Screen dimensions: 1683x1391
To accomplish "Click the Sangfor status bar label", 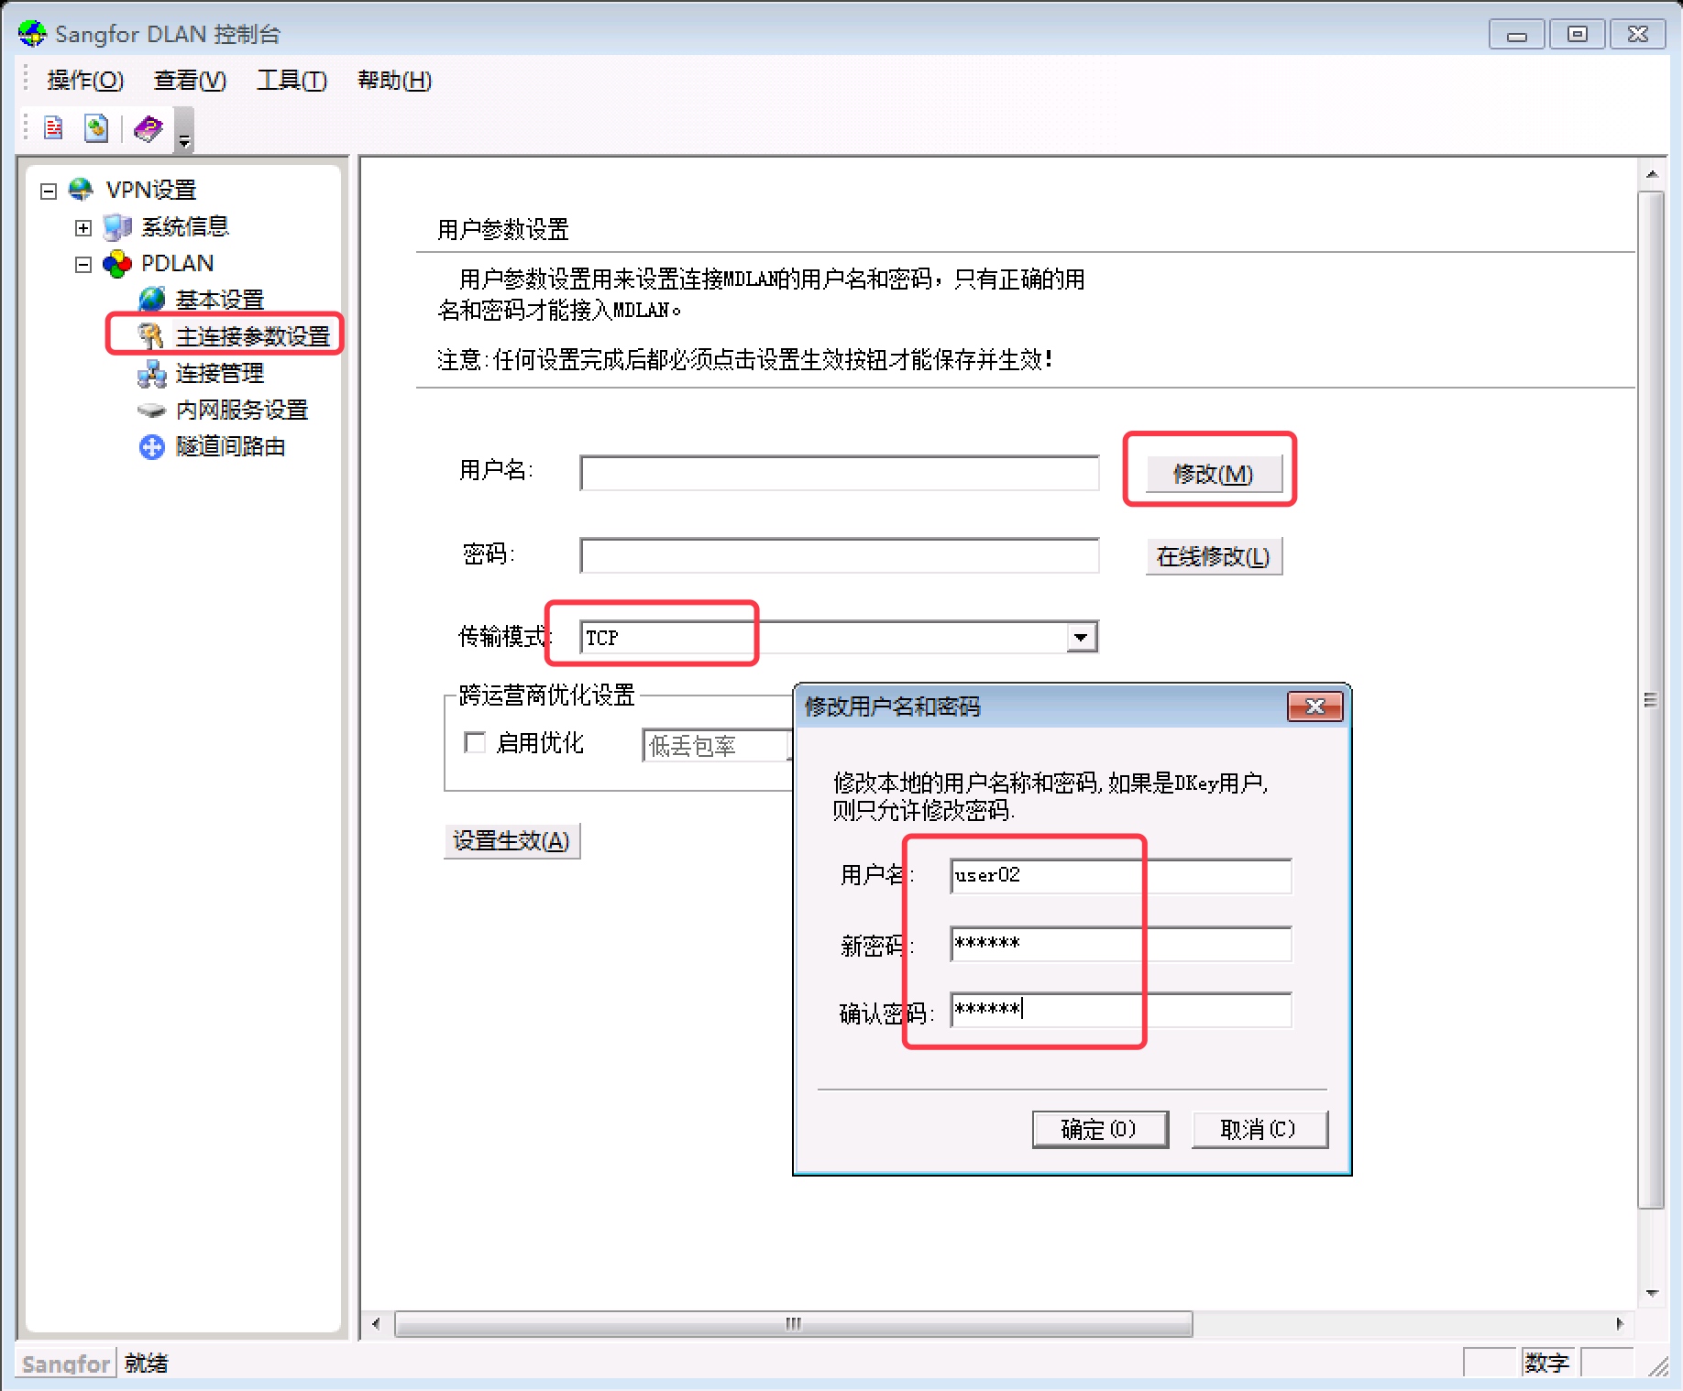I will pyautogui.click(x=66, y=1364).
